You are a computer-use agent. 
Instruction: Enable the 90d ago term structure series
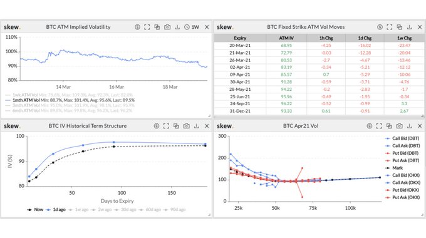pyautogui.click(x=174, y=209)
